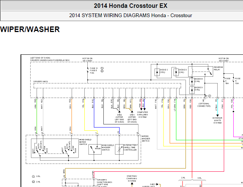Screen dimensions: 243x187
Task: Click the "WASH" contact label
Action: click(x=98, y=149)
